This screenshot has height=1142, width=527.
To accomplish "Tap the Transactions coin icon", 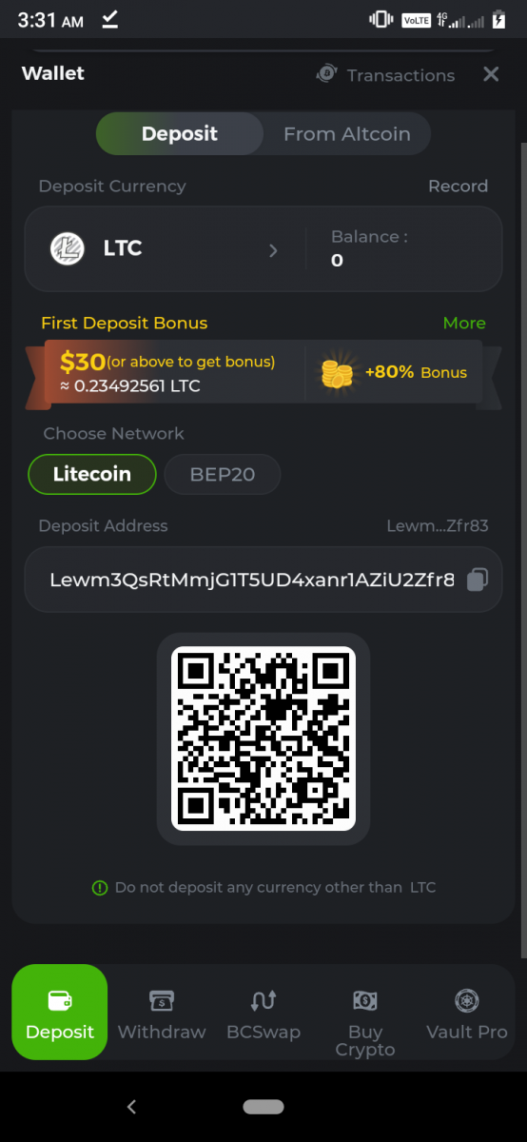I will [x=326, y=74].
